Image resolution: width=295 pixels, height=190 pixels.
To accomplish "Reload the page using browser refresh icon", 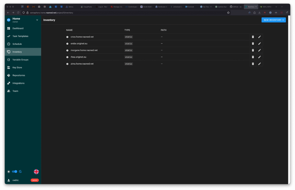I will (18, 13).
